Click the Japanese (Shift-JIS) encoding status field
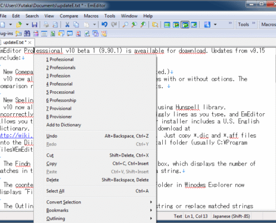The height and width of the screenshot is (223, 276). coord(231,216)
